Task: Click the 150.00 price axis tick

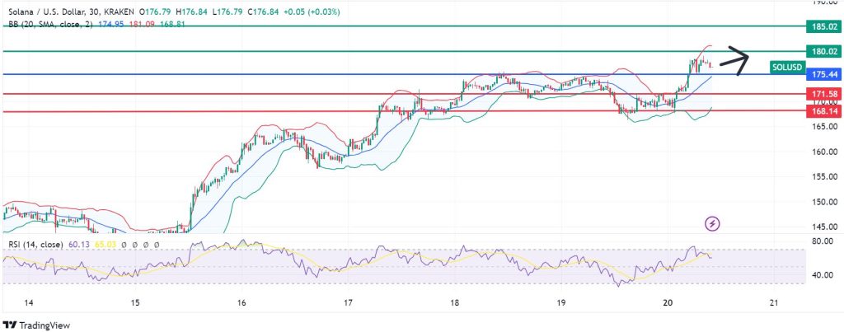Action: pos(826,202)
